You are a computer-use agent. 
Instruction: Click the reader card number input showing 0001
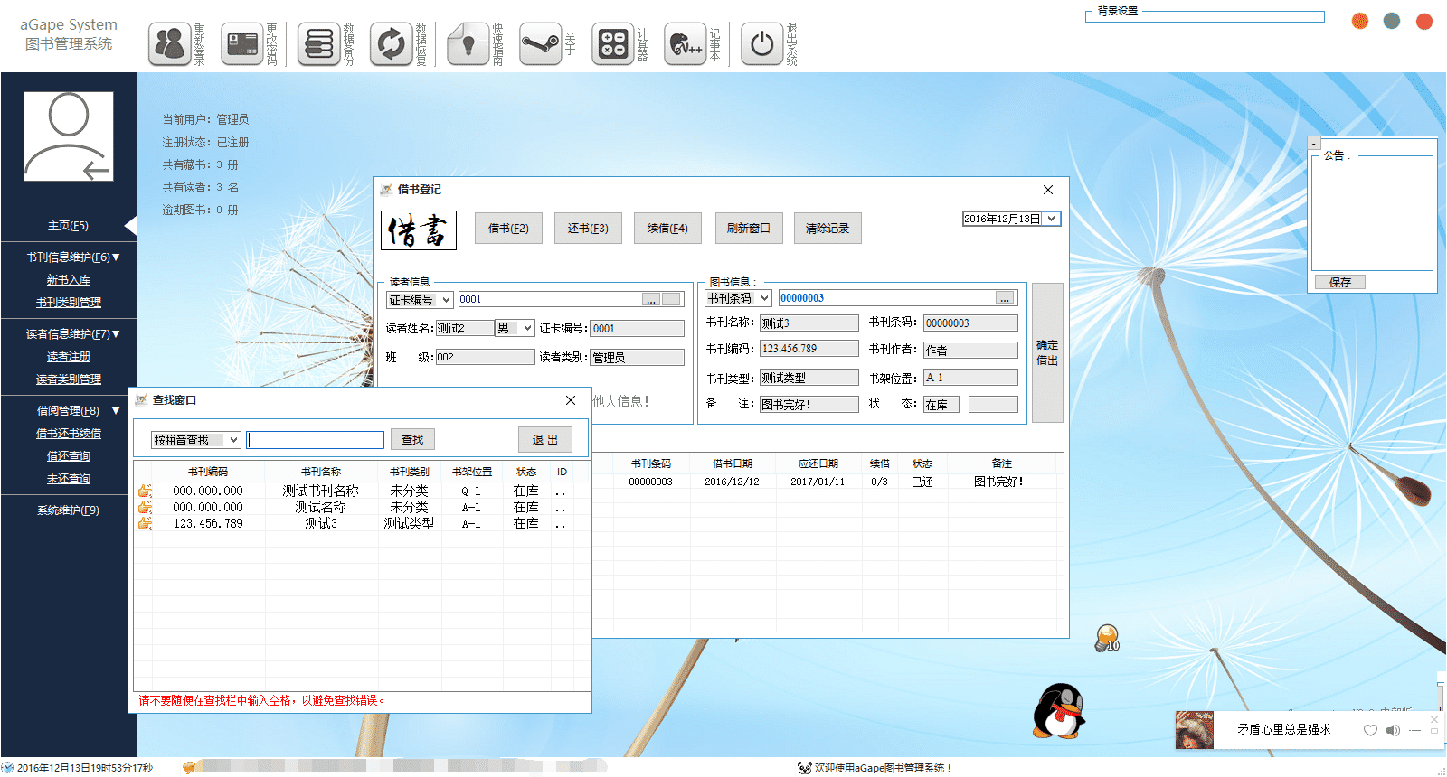(x=550, y=300)
